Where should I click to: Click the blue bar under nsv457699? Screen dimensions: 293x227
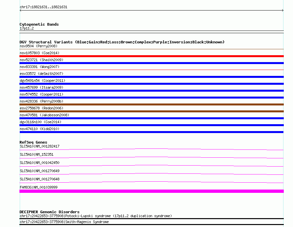[151, 91]
